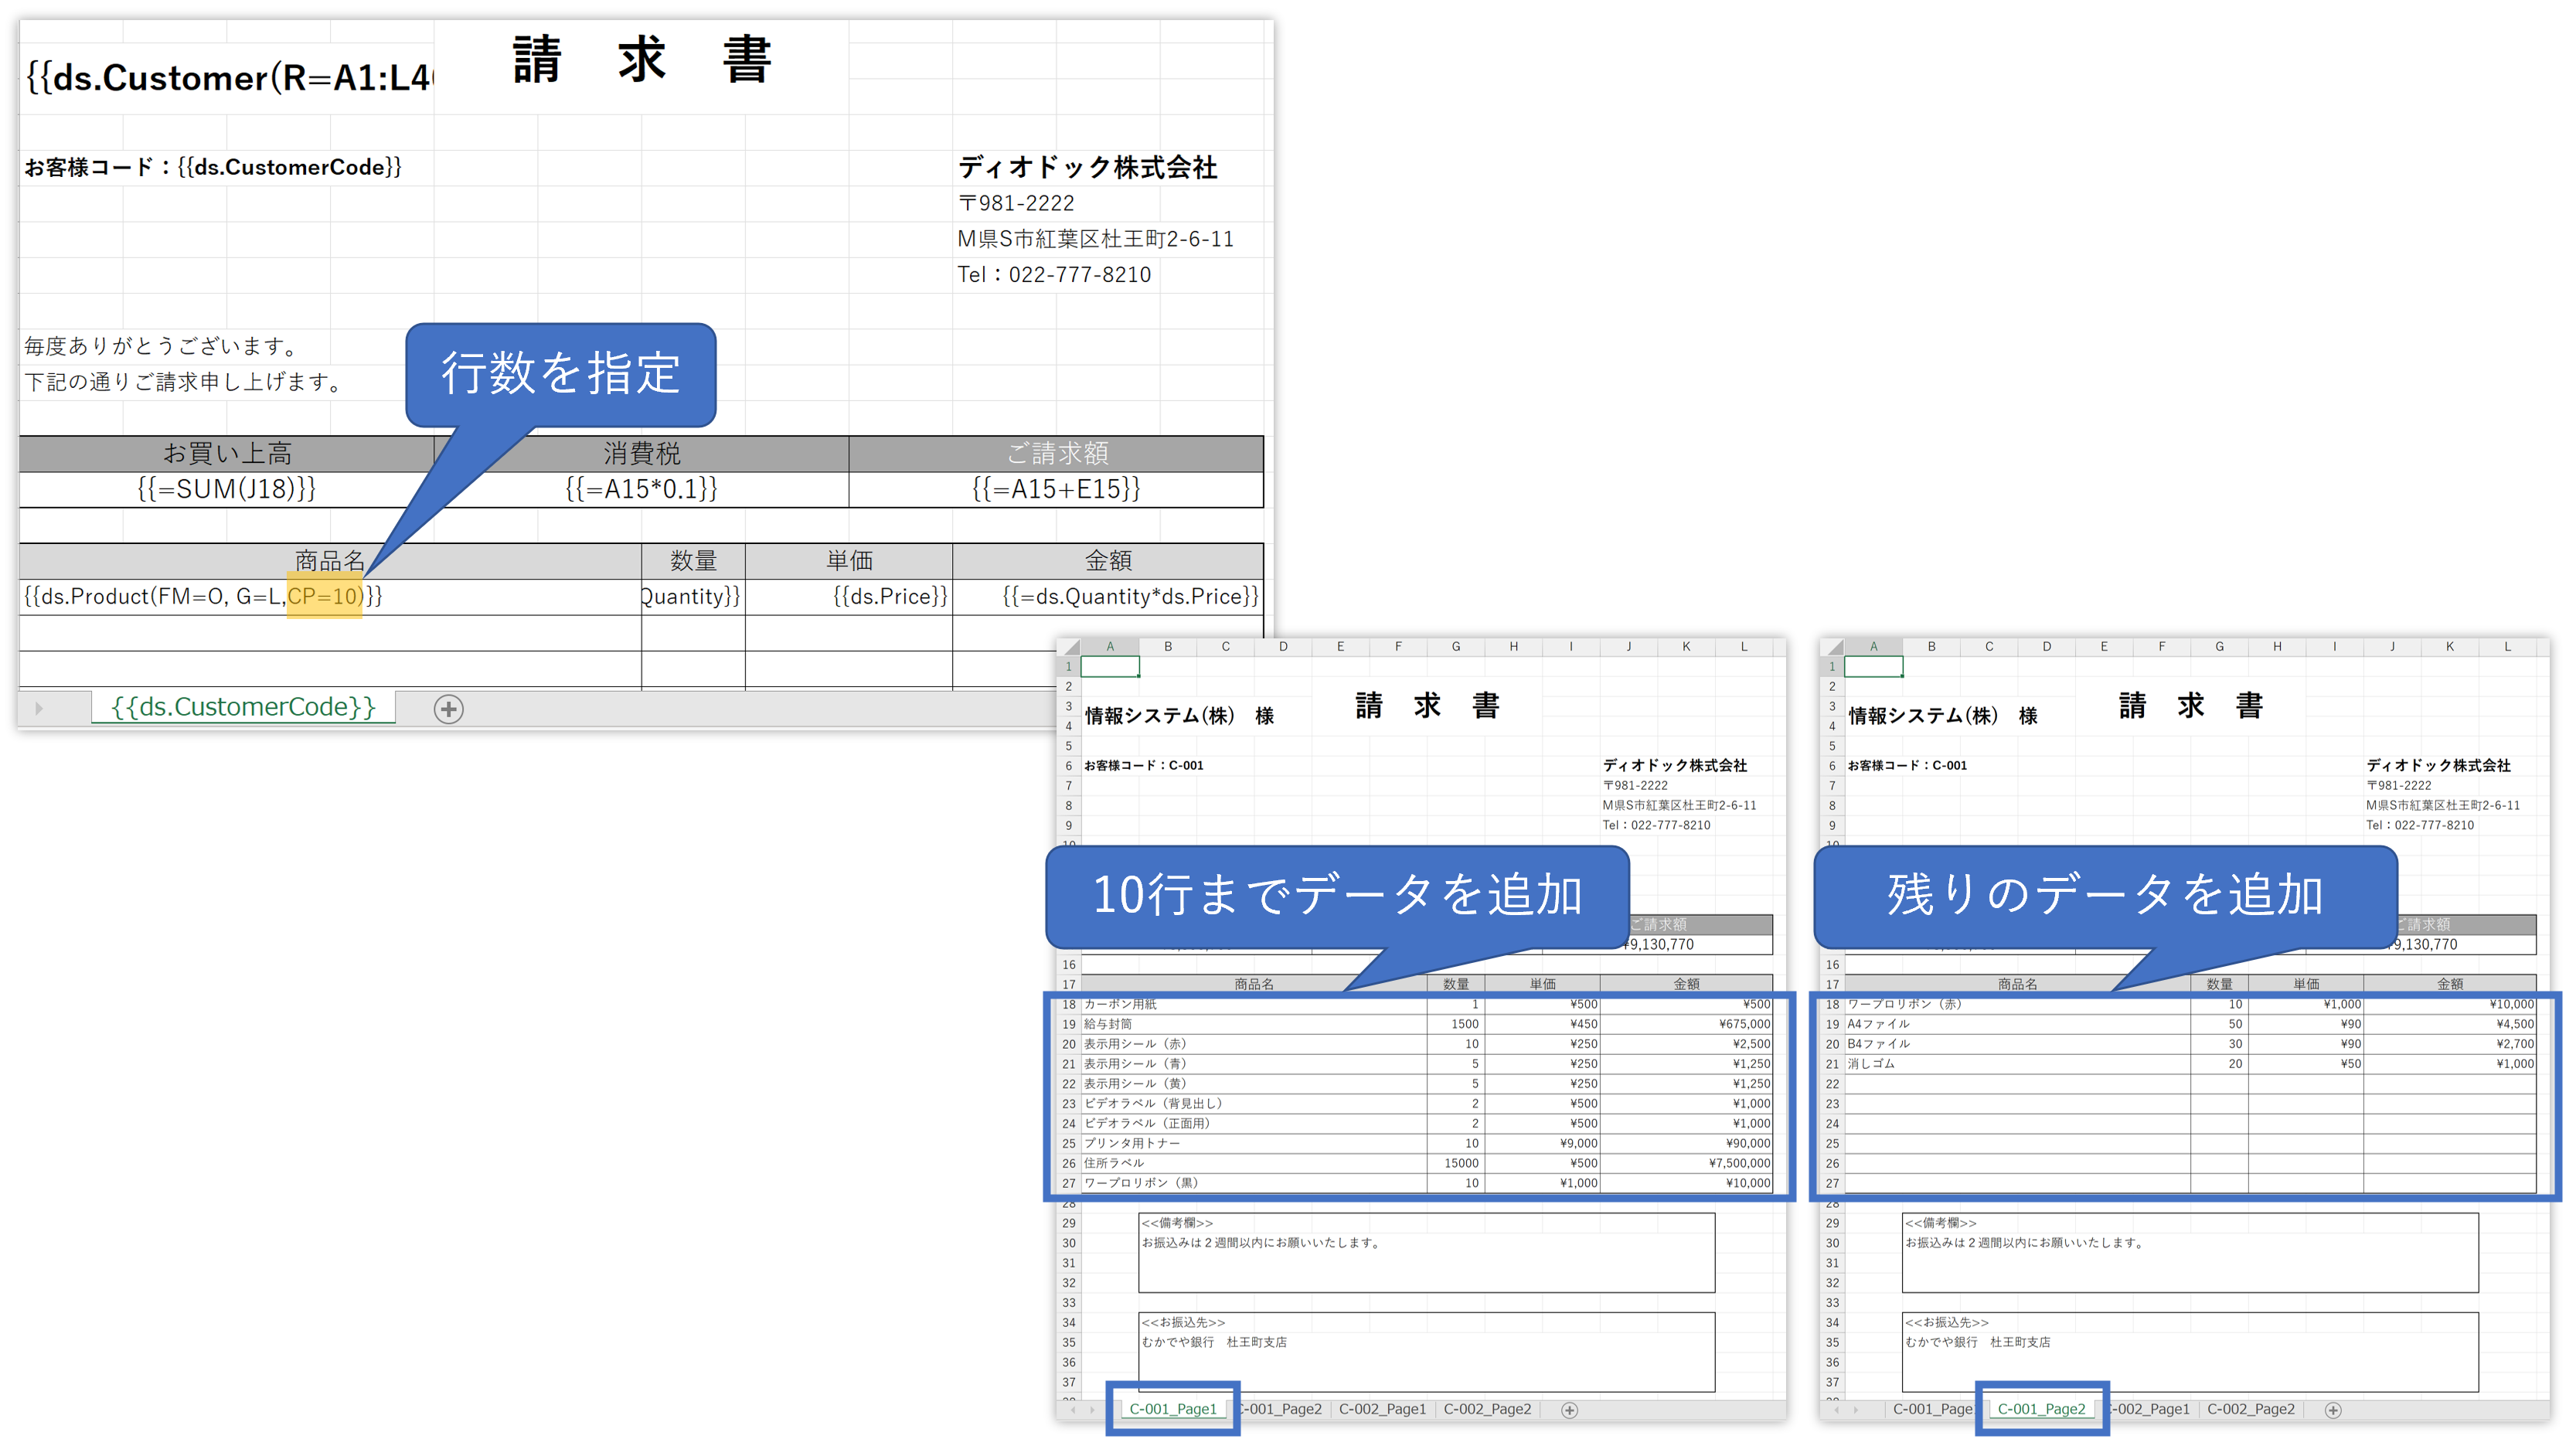Image resolution: width=2576 pixels, height=1446 pixels.
Task: Click the プリンタ用トナー cell in the middle workbook
Action: (1254, 1143)
